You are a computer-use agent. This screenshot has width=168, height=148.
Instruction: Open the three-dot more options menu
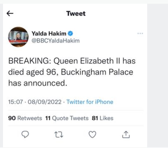(x=140, y=33)
